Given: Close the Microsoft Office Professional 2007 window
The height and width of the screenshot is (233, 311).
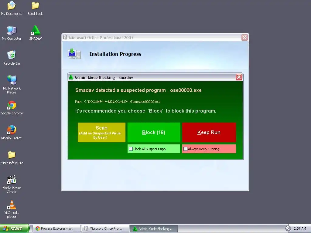Looking at the screenshot, I should 244,37.
